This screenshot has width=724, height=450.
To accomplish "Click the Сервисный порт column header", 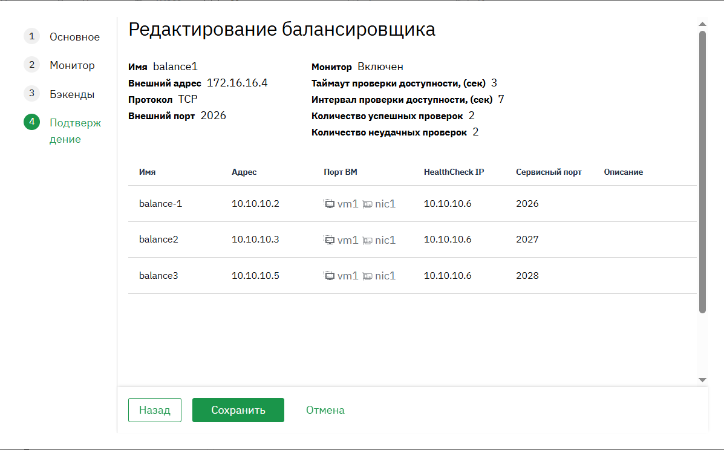I will (x=549, y=172).
